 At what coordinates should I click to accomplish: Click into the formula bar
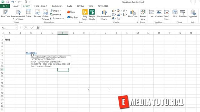121,28
